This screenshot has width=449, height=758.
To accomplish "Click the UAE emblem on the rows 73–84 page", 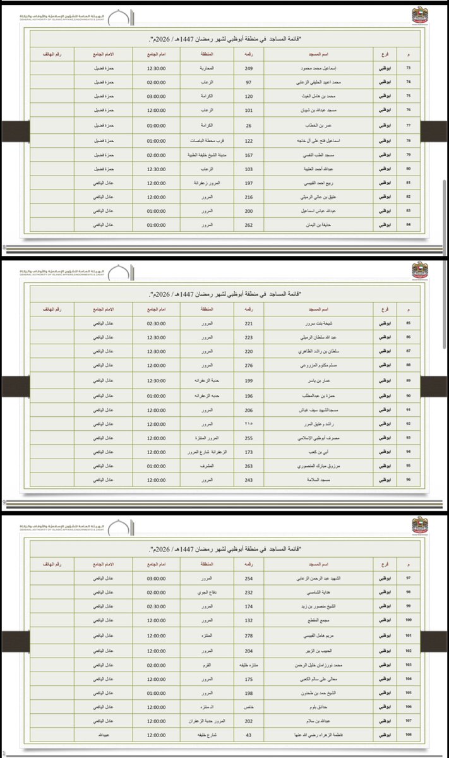I will [421, 15].
